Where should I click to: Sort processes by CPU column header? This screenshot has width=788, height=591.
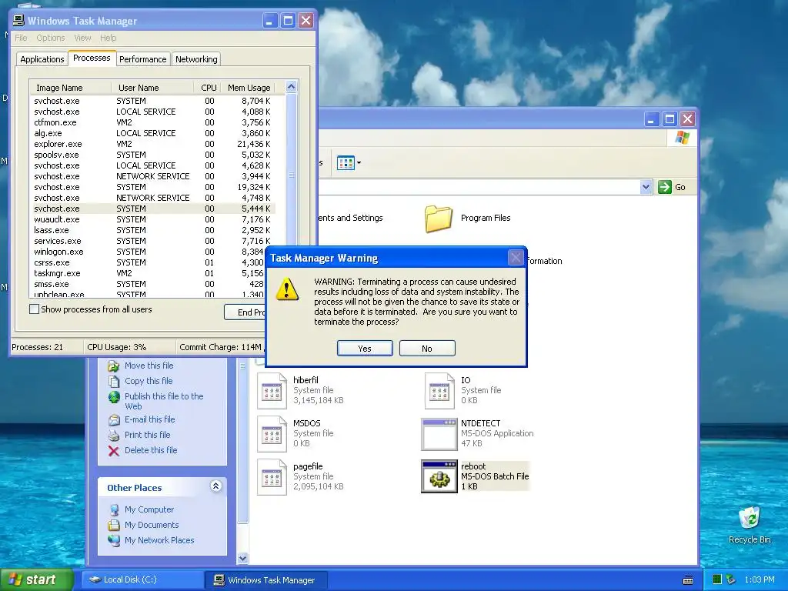pyautogui.click(x=208, y=88)
